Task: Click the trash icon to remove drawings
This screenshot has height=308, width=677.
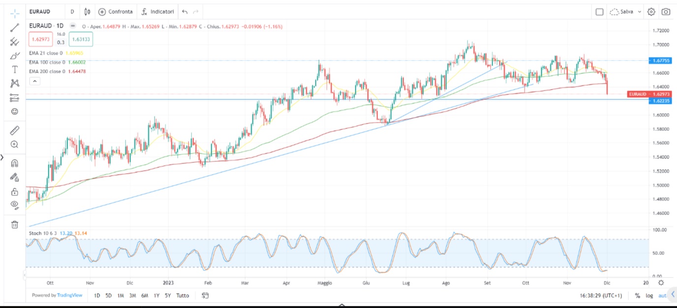Action: 15,225
